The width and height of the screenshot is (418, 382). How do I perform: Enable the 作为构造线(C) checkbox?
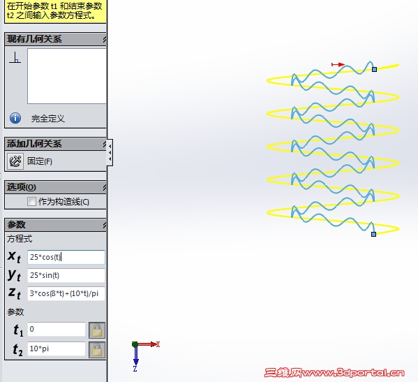[x=31, y=201]
